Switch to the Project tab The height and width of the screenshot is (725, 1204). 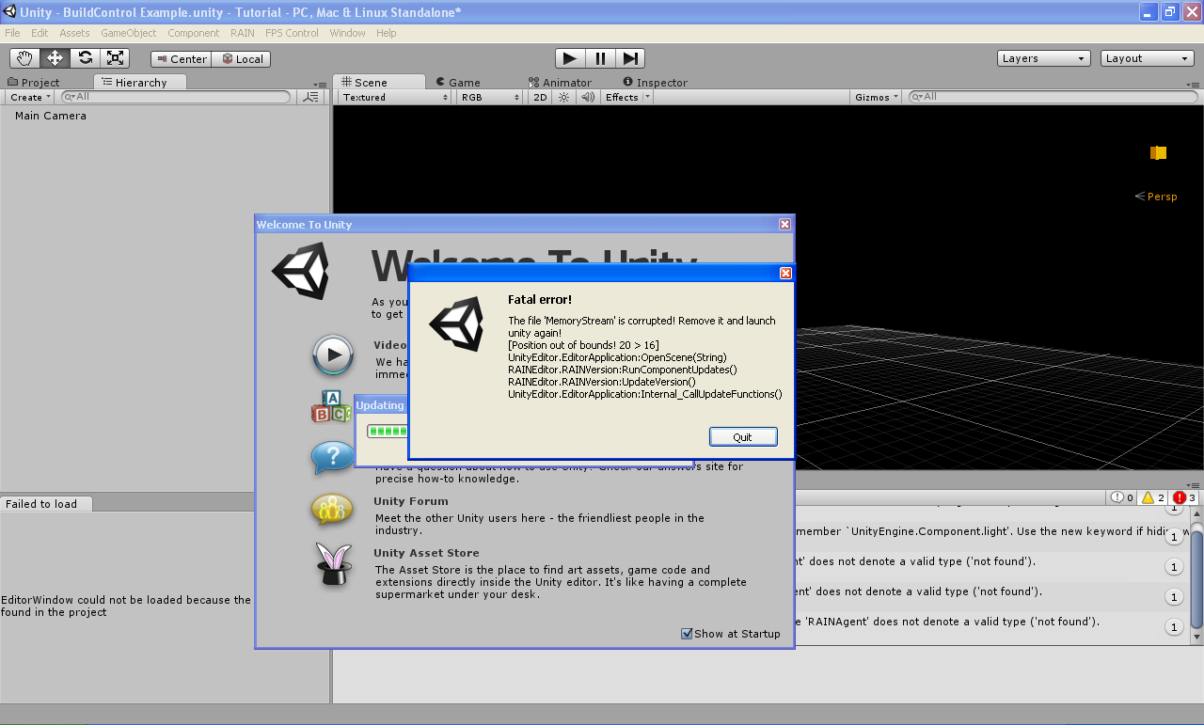click(x=34, y=83)
